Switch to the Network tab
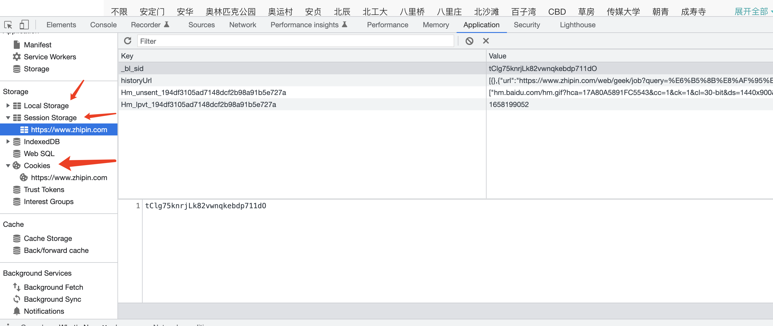This screenshot has height=326, width=773. coord(242,25)
